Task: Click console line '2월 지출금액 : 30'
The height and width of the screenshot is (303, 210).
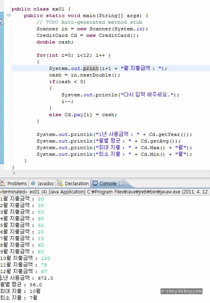Action: click(x=22, y=205)
